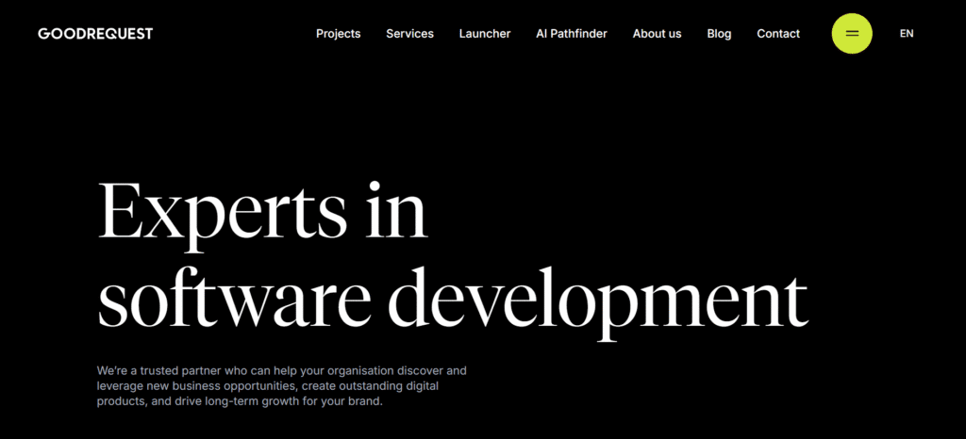Open the EN language selector
The width and height of the screenshot is (966, 439).
pyautogui.click(x=907, y=34)
